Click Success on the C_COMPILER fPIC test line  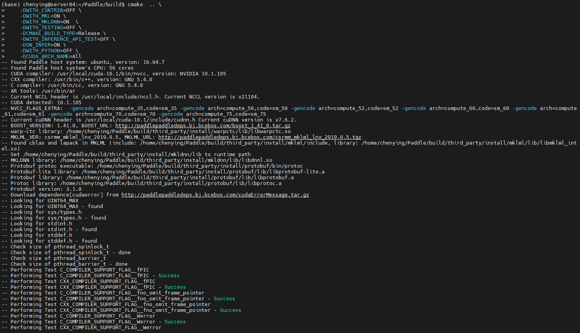coord(169,276)
